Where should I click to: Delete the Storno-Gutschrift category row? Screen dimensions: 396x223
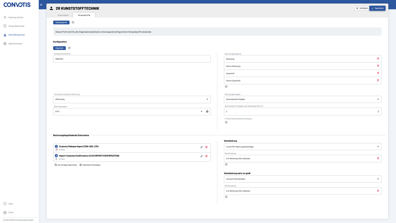click(378, 81)
